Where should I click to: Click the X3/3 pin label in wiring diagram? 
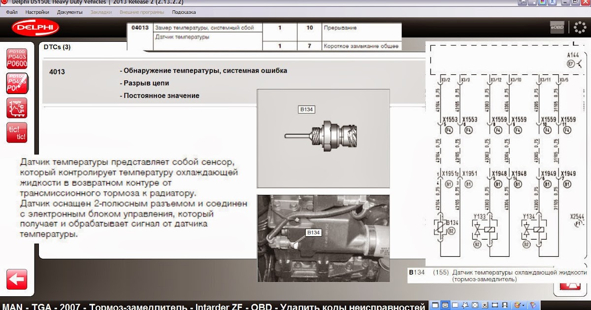(465, 79)
